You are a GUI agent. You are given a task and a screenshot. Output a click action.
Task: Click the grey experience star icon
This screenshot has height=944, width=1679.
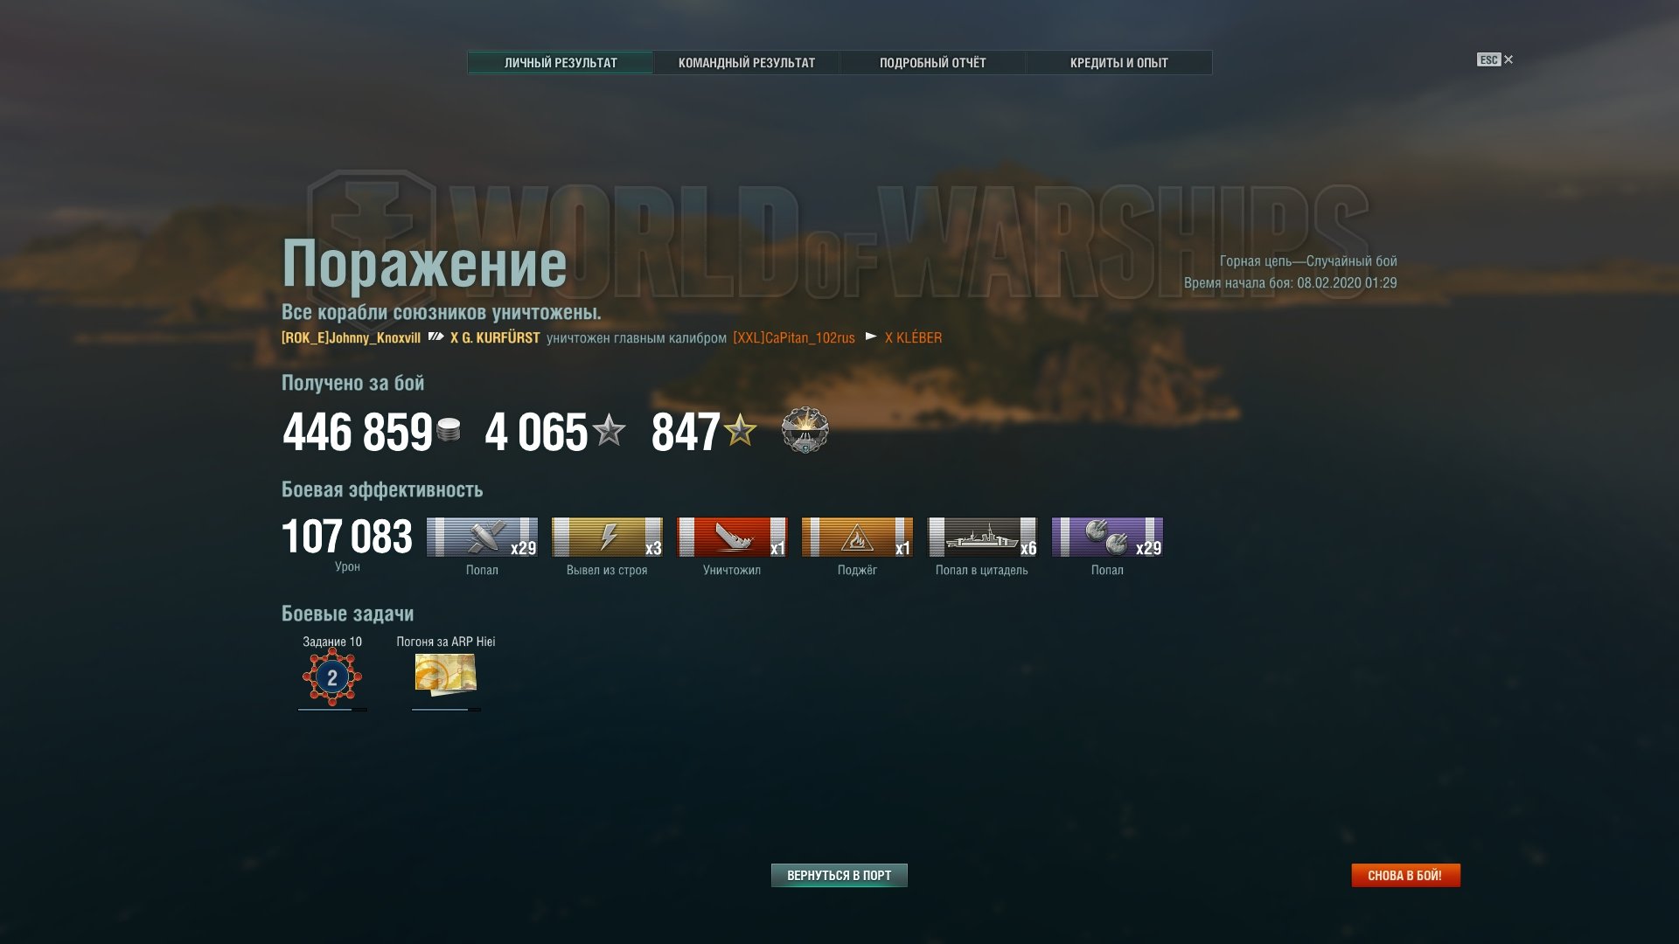(609, 430)
